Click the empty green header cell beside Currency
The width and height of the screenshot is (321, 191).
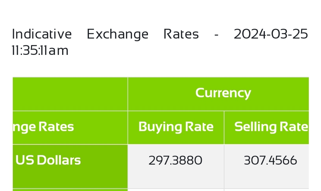coord(70,94)
